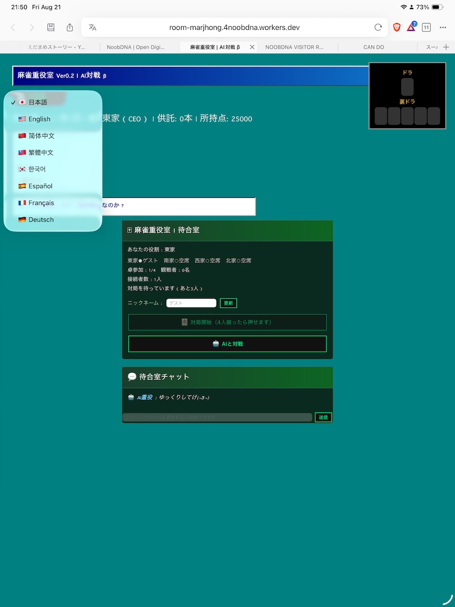Click the あなたの役割：東家 text
Image resolution: width=455 pixels, height=607 pixels.
[151, 250]
